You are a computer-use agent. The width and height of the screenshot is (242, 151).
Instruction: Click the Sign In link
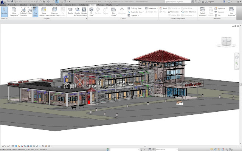[x=211, y=2]
